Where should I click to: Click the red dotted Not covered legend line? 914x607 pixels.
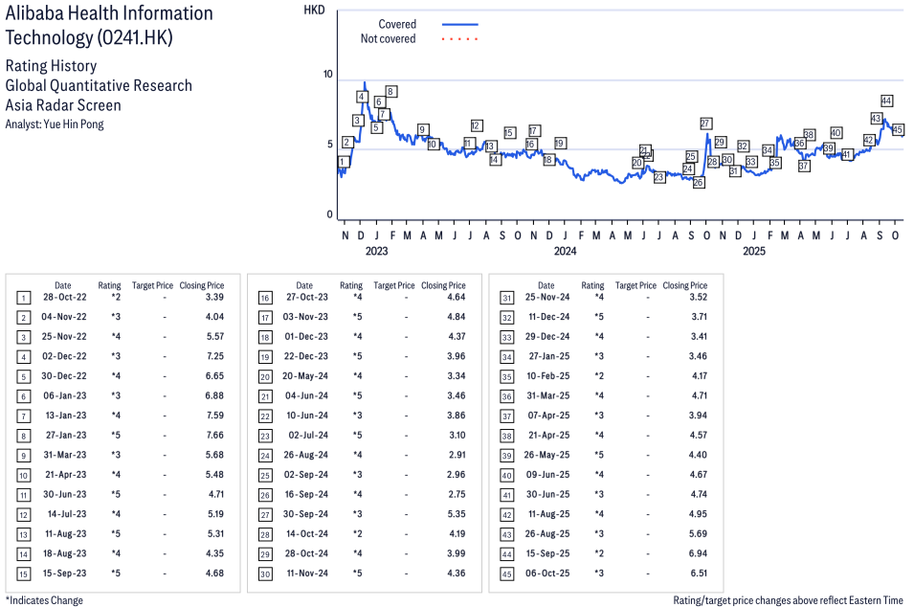(459, 39)
